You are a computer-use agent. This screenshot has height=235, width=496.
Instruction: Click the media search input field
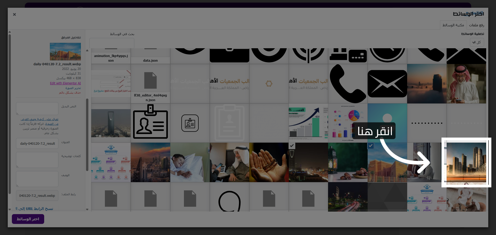(112, 43)
